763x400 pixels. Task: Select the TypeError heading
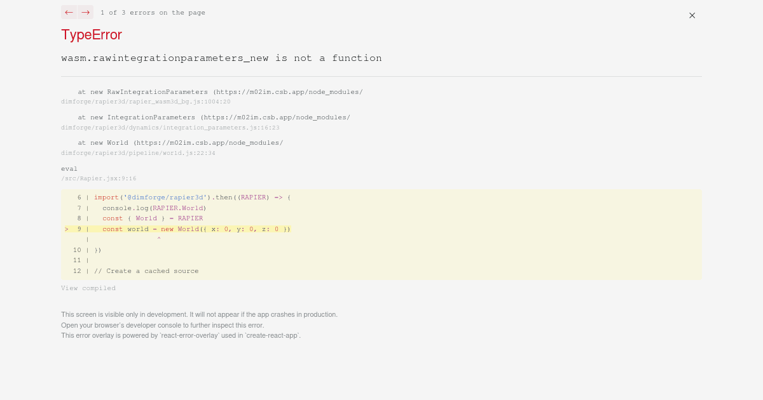click(x=91, y=35)
